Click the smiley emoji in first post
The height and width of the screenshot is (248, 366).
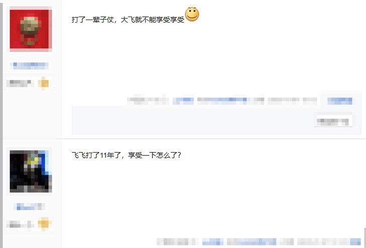192,14
